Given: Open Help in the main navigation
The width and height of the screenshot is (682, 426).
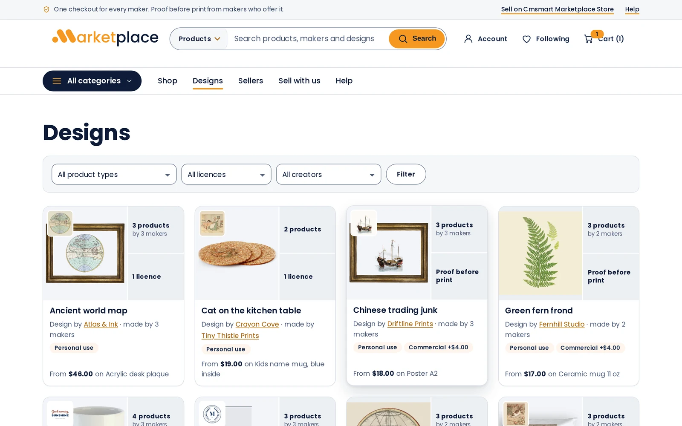Looking at the screenshot, I should coord(344,81).
